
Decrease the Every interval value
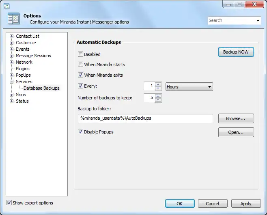pos(158,88)
